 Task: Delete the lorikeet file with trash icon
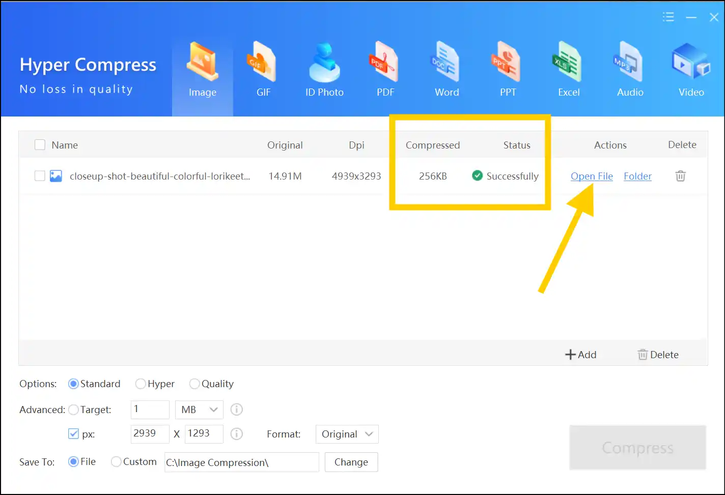coord(680,176)
